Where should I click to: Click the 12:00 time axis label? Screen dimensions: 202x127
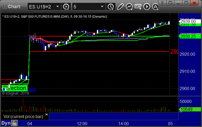click(x=82, y=124)
